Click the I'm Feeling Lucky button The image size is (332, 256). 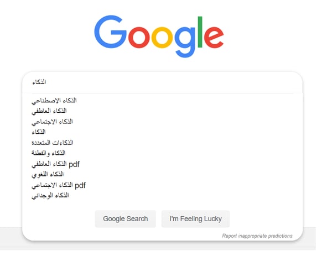(195, 219)
